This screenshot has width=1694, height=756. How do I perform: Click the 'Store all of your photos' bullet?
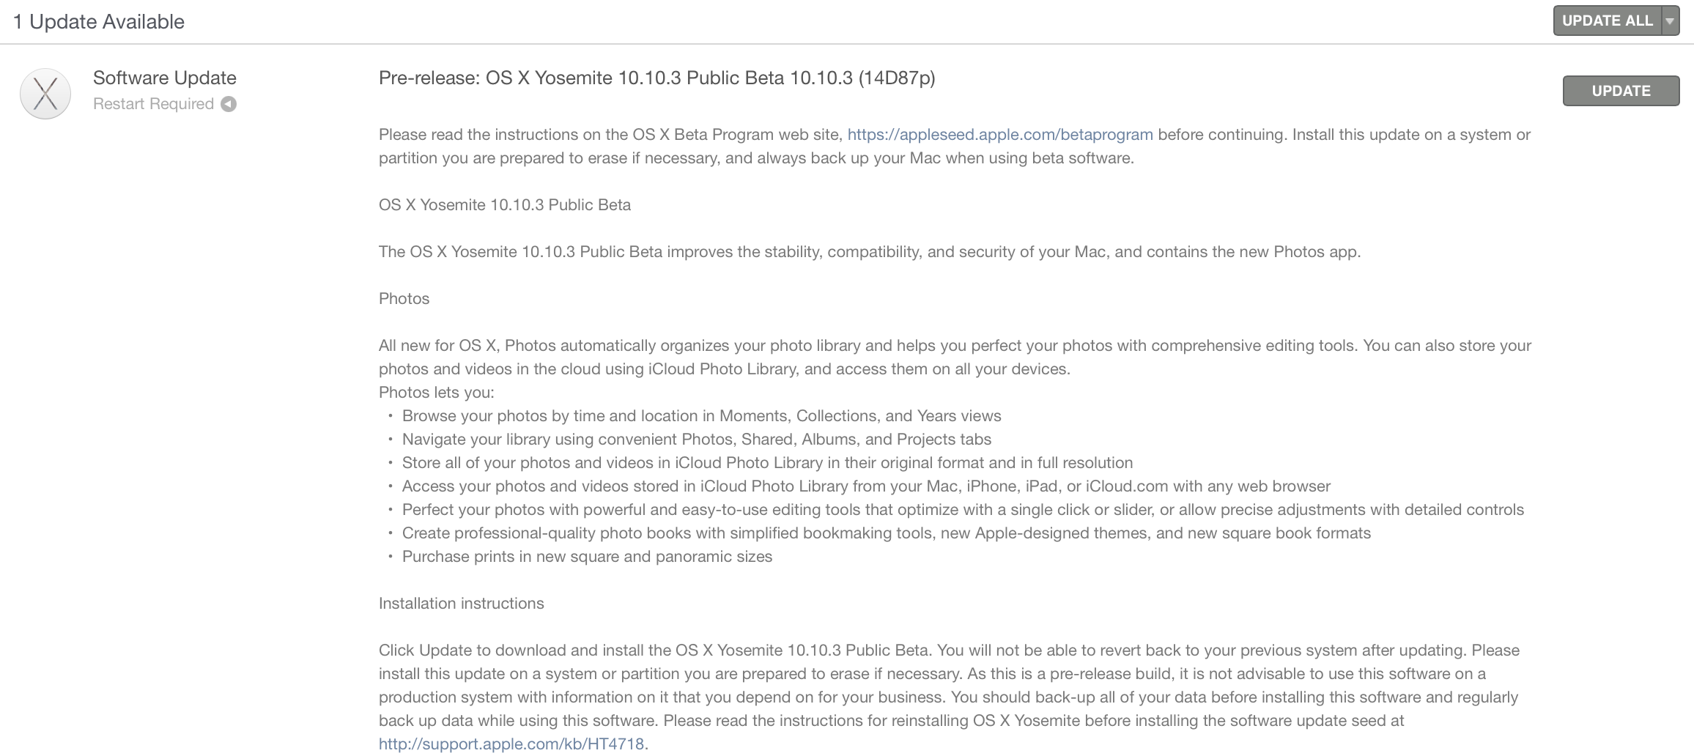coord(767,463)
